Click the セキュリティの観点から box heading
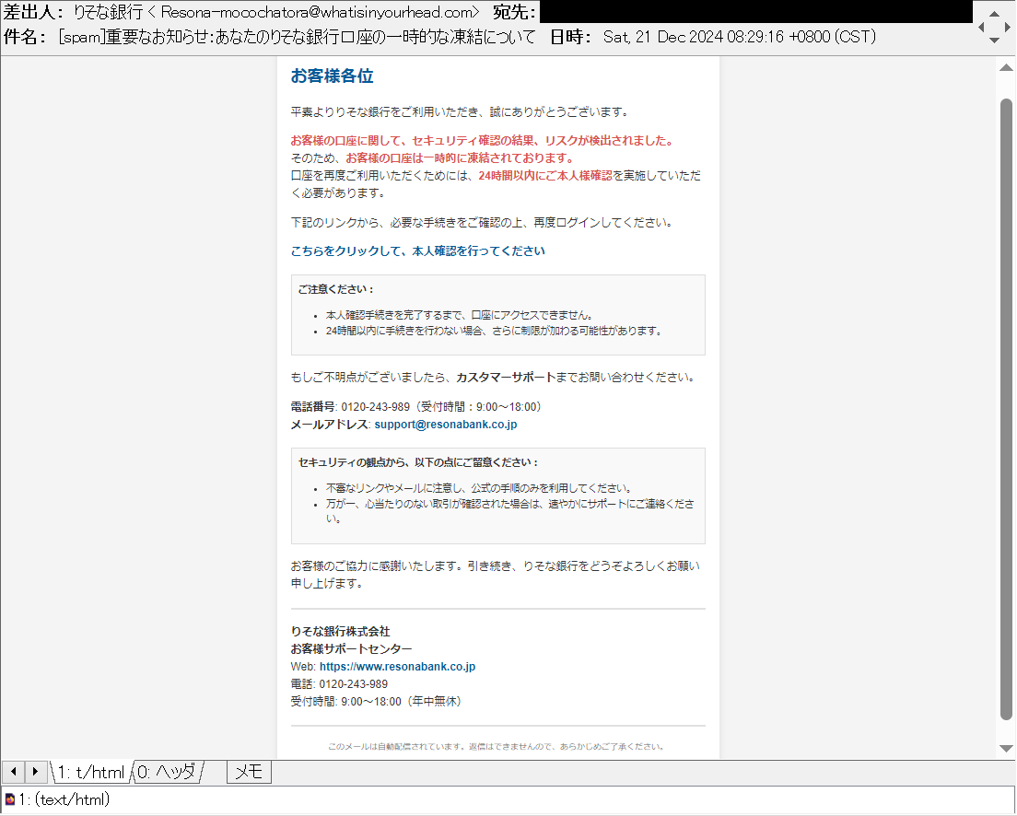1017x816 pixels. point(418,462)
